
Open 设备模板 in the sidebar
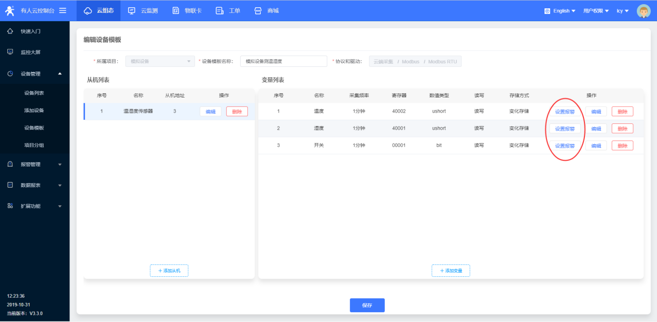point(34,128)
